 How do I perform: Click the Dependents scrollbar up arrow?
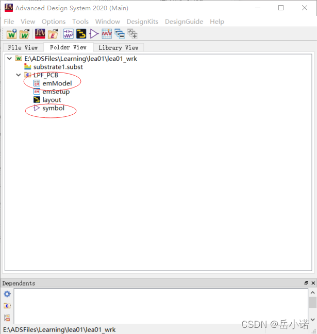[313, 292]
